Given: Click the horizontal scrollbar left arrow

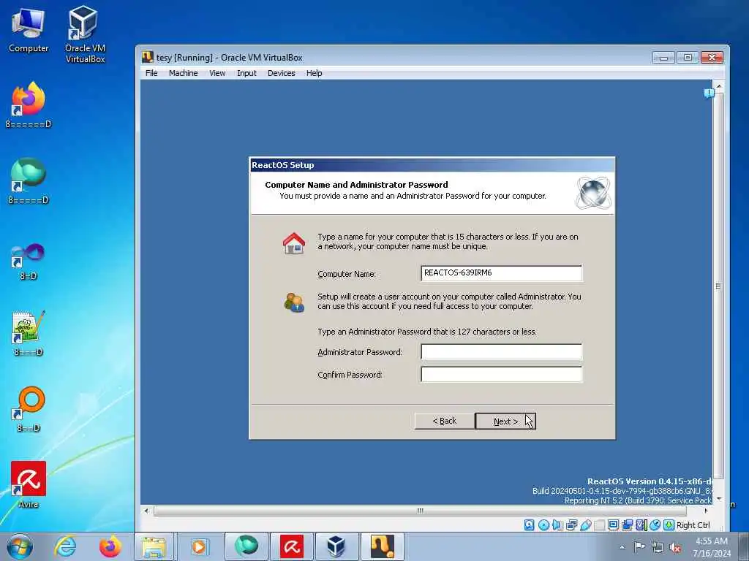Looking at the screenshot, I should coord(146,511).
